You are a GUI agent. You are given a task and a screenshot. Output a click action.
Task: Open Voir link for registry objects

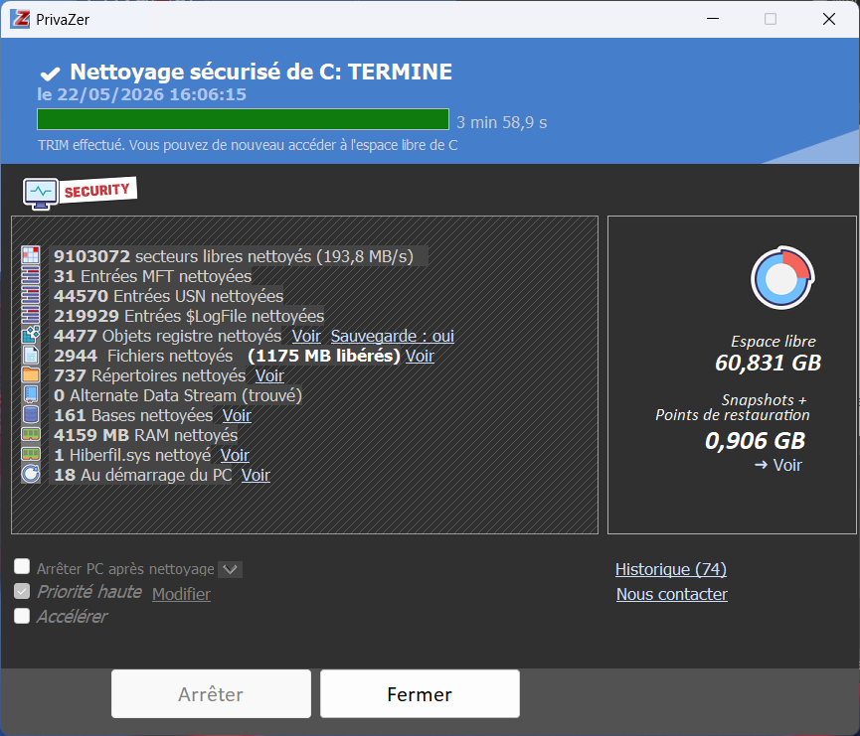306,336
